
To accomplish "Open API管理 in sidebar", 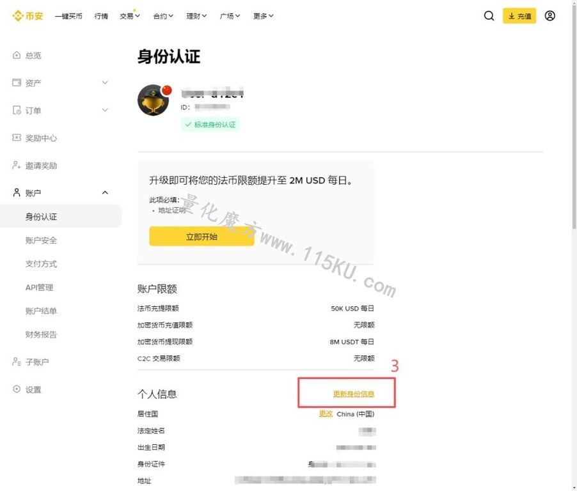I will point(40,287).
